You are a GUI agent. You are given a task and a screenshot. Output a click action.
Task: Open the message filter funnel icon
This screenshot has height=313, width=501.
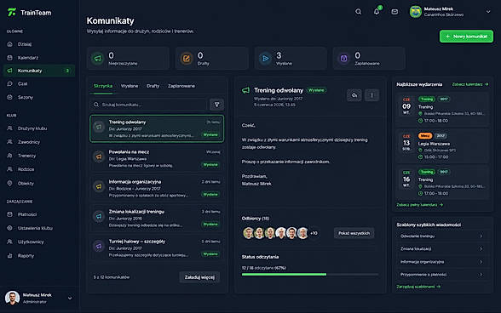point(217,105)
